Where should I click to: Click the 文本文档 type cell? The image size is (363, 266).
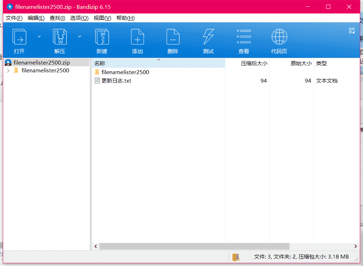[x=327, y=81]
